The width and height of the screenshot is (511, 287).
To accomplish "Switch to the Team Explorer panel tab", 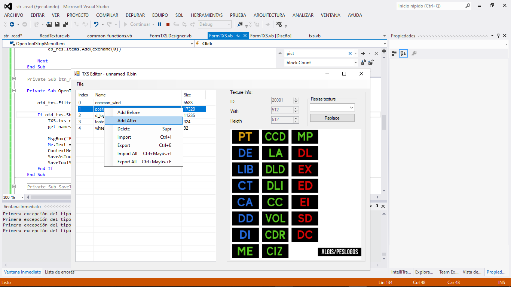I will pos(449,272).
